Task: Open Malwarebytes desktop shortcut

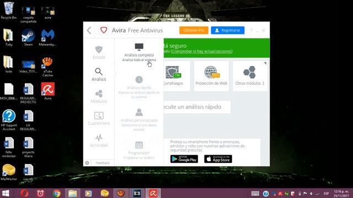Action: 47,37
